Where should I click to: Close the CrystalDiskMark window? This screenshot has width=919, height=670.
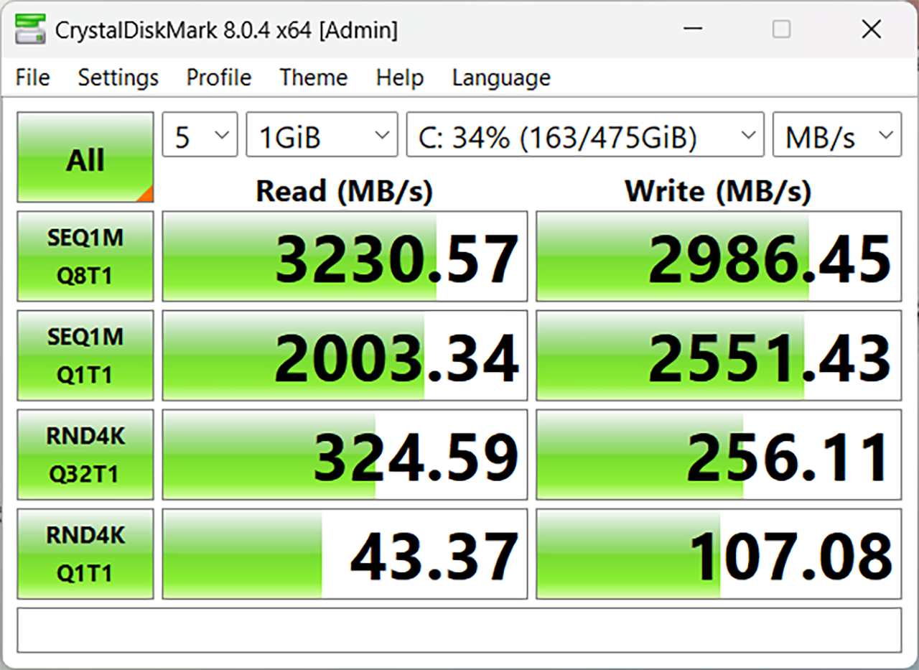[x=871, y=29]
